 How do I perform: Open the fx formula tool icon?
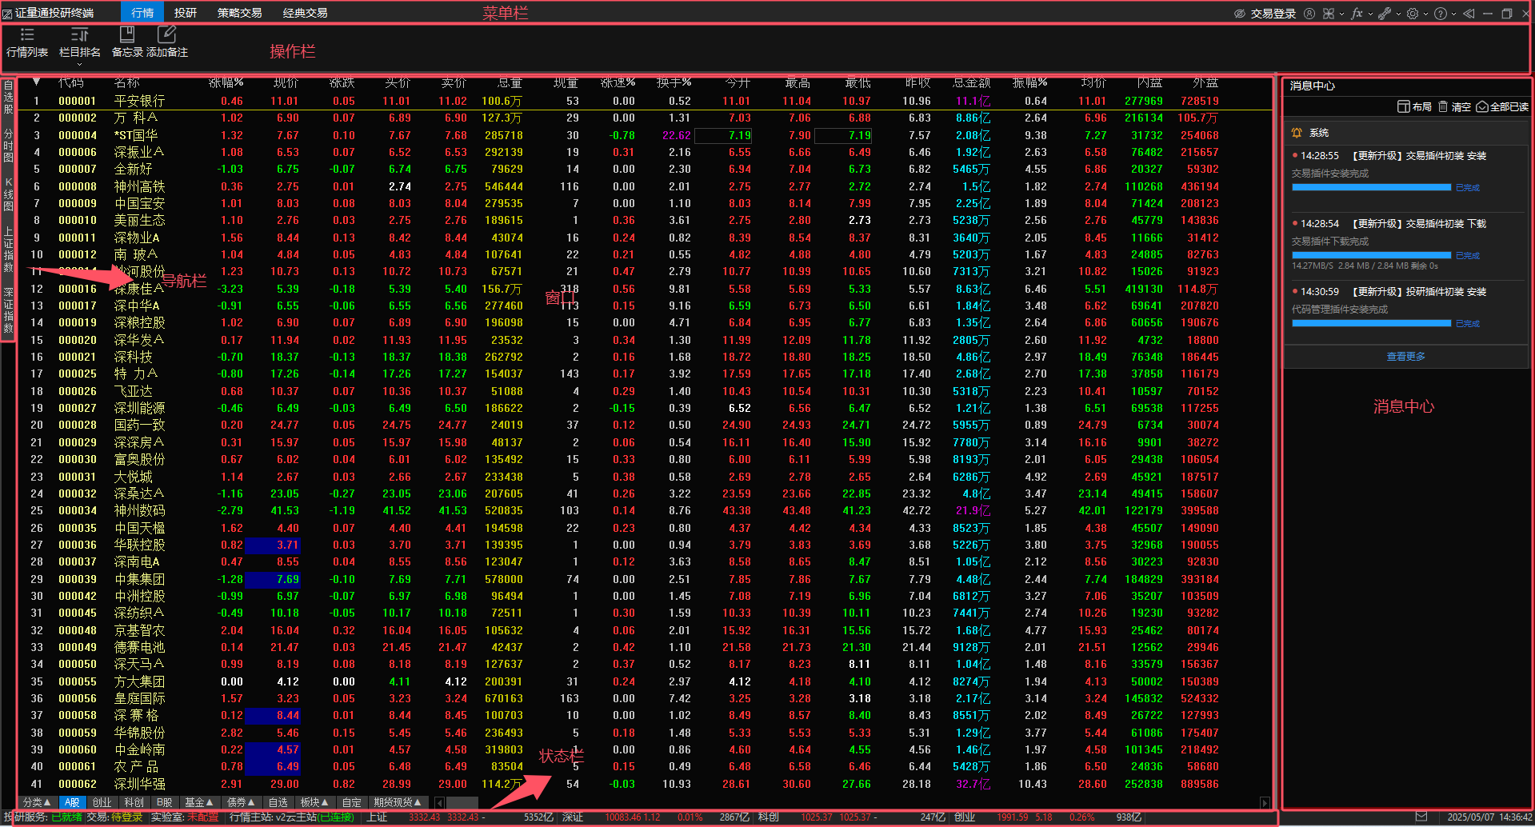[1357, 14]
